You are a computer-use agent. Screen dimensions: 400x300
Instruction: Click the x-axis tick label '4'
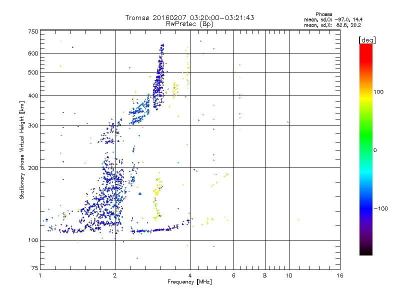tap(190, 275)
